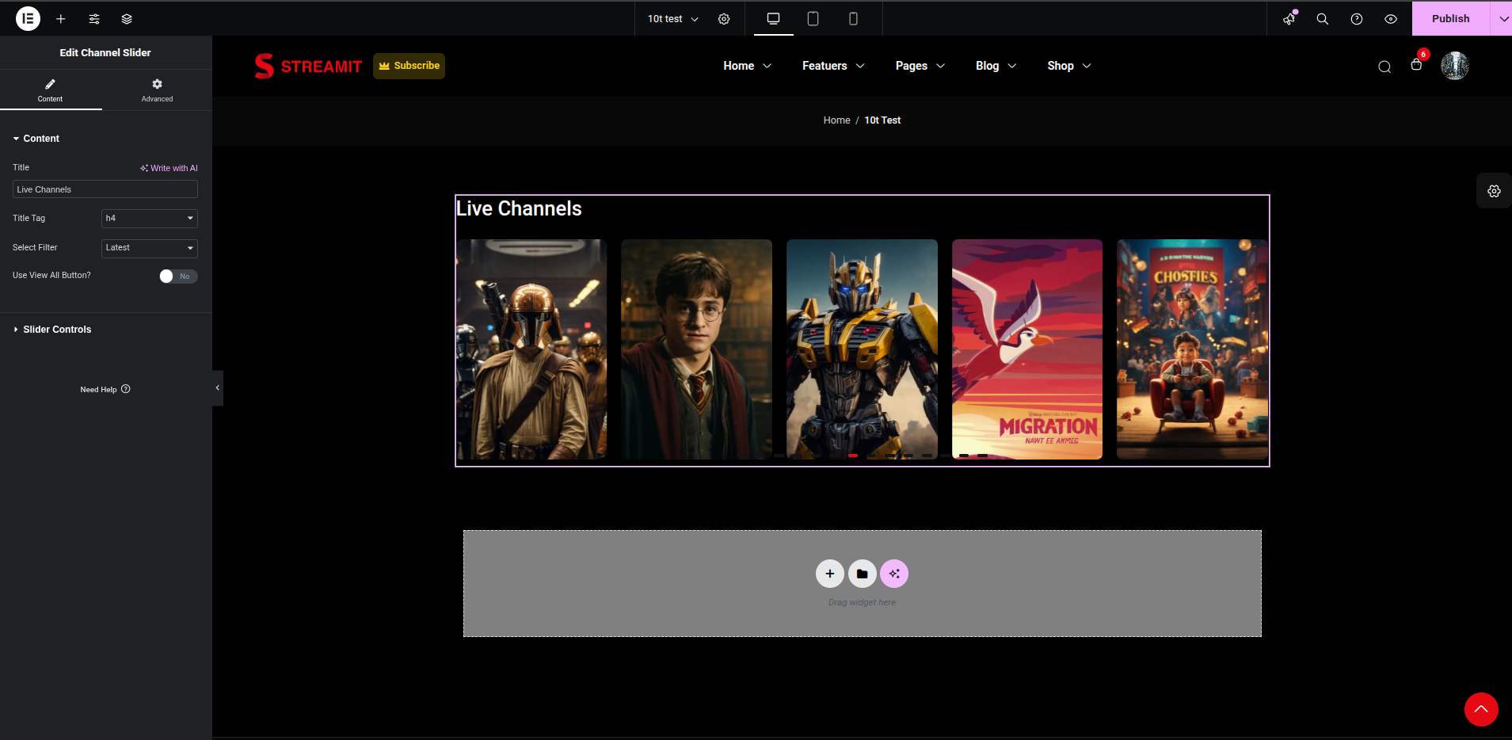This screenshot has height=740, width=1512.
Task: Click the user avatar
Action: point(1455,66)
